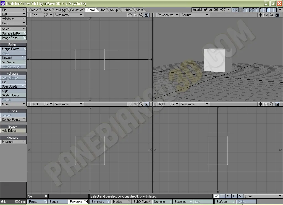Toggle the C color map mode button

(234, 196)
